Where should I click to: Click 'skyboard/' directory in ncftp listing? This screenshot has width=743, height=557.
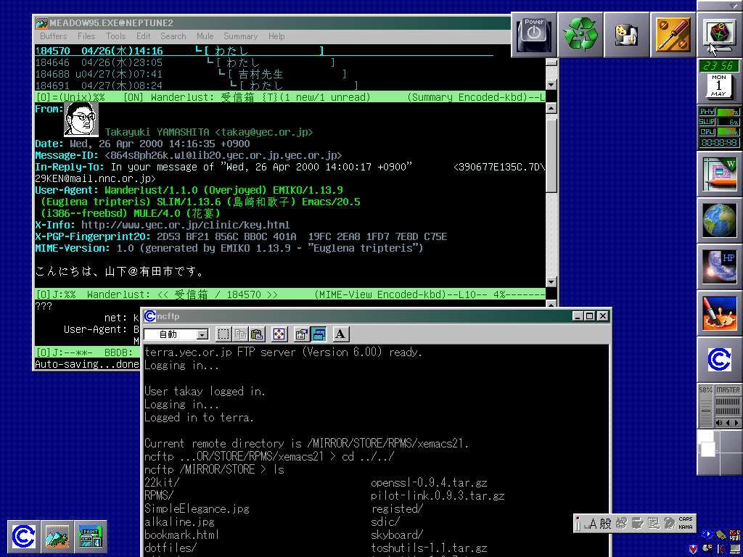(397, 535)
